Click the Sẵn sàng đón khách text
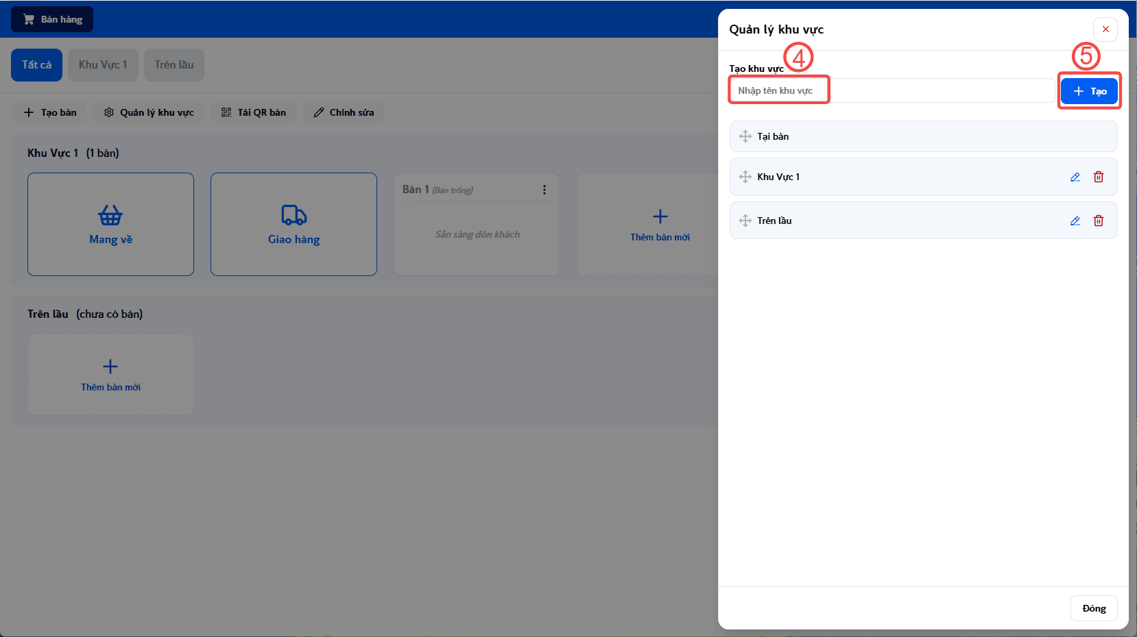The height and width of the screenshot is (637, 1137). click(477, 234)
